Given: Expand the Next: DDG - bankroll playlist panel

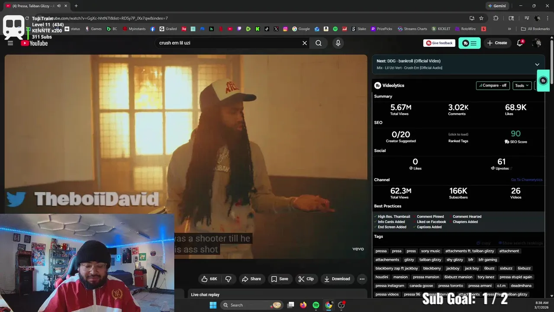Looking at the screenshot, I should click(x=537, y=65).
